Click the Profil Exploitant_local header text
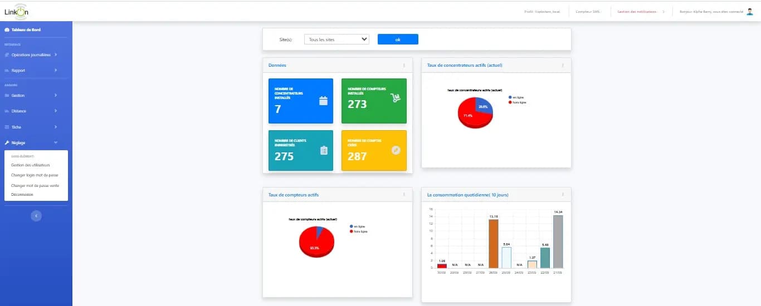Image resolution: width=761 pixels, height=306 pixels. tap(543, 11)
